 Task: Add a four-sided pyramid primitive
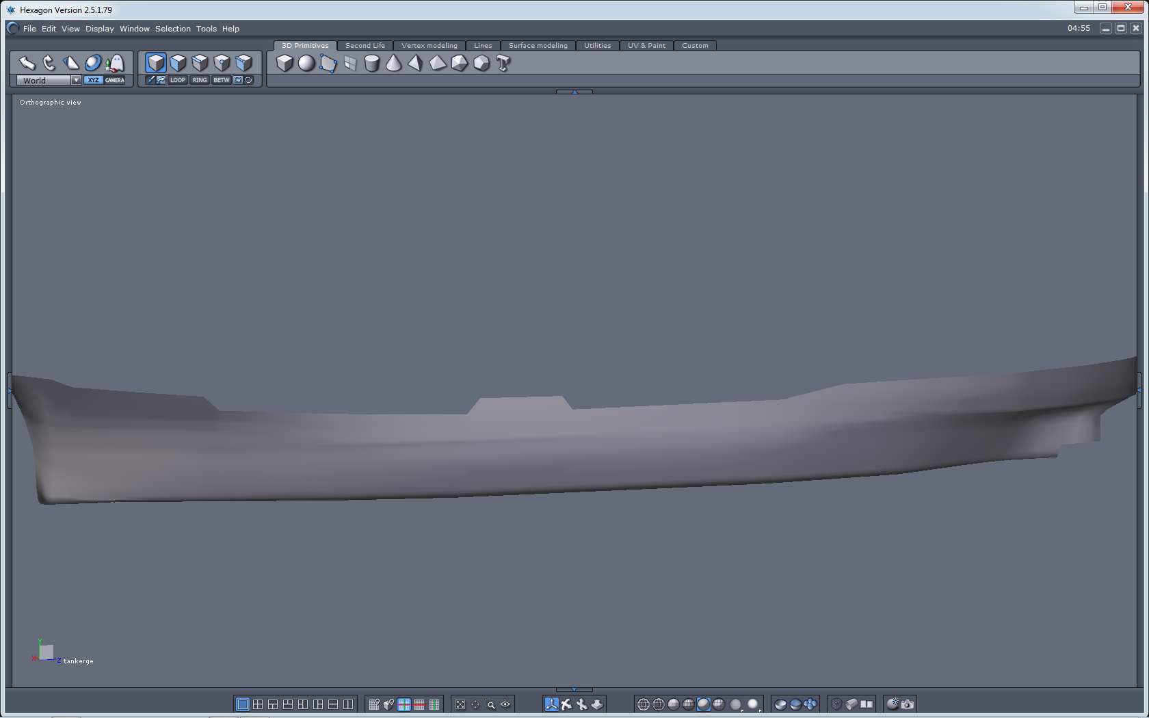(415, 63)
